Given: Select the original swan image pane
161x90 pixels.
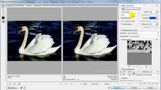Looking at the screenshot, I should (34, 41).
